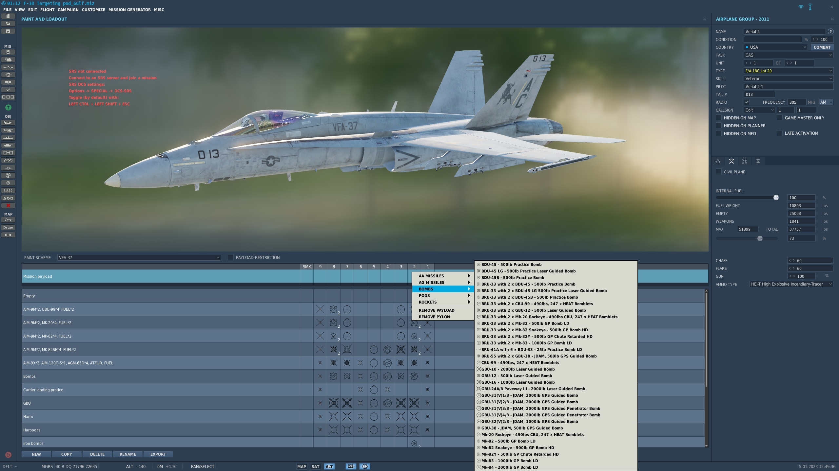Open the Campaign menu
839x471 pixels.
click(x=68, y=9)
